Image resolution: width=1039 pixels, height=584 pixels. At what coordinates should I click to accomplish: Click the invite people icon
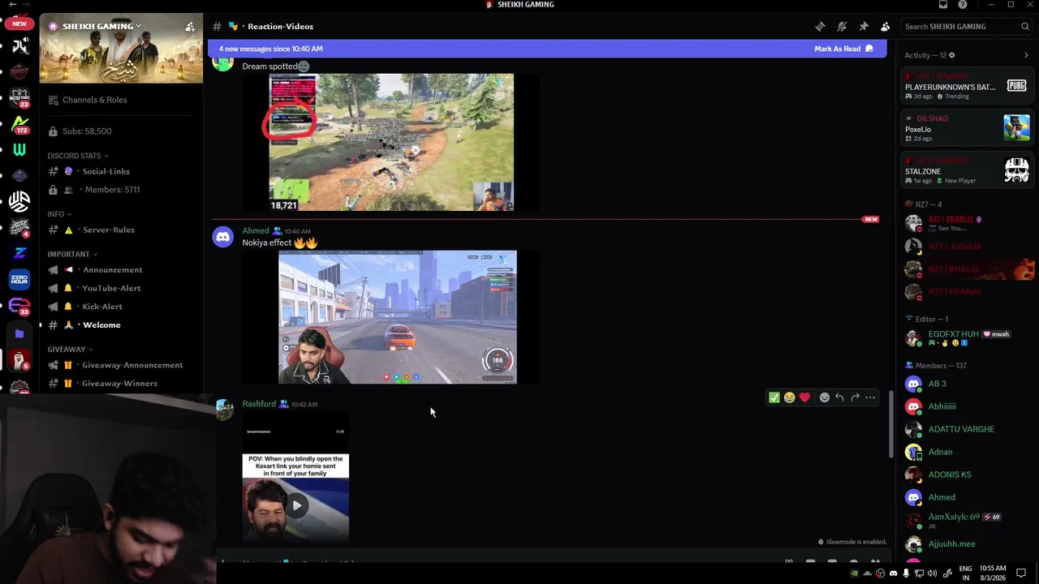coord(190,27)
